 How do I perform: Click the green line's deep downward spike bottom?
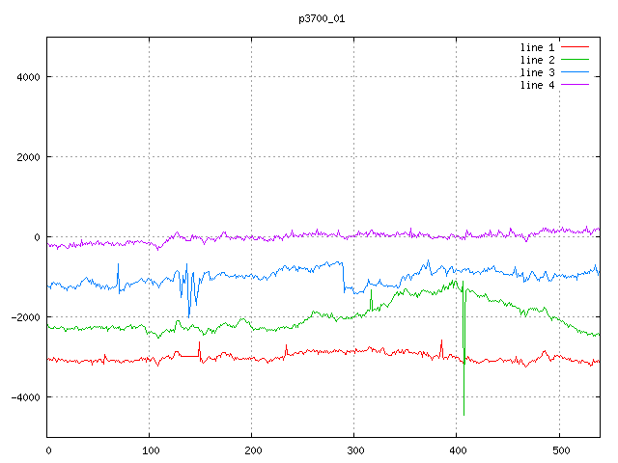coord(463,414)
